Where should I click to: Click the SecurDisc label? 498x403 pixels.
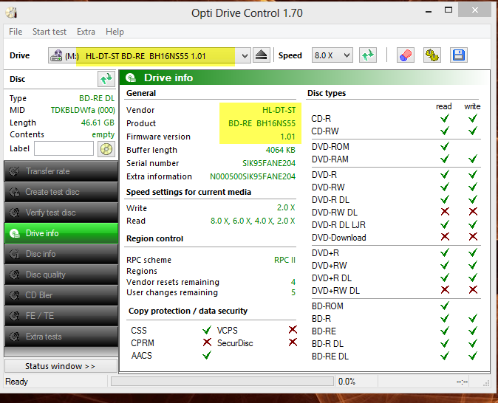click(x=235, y=343)
